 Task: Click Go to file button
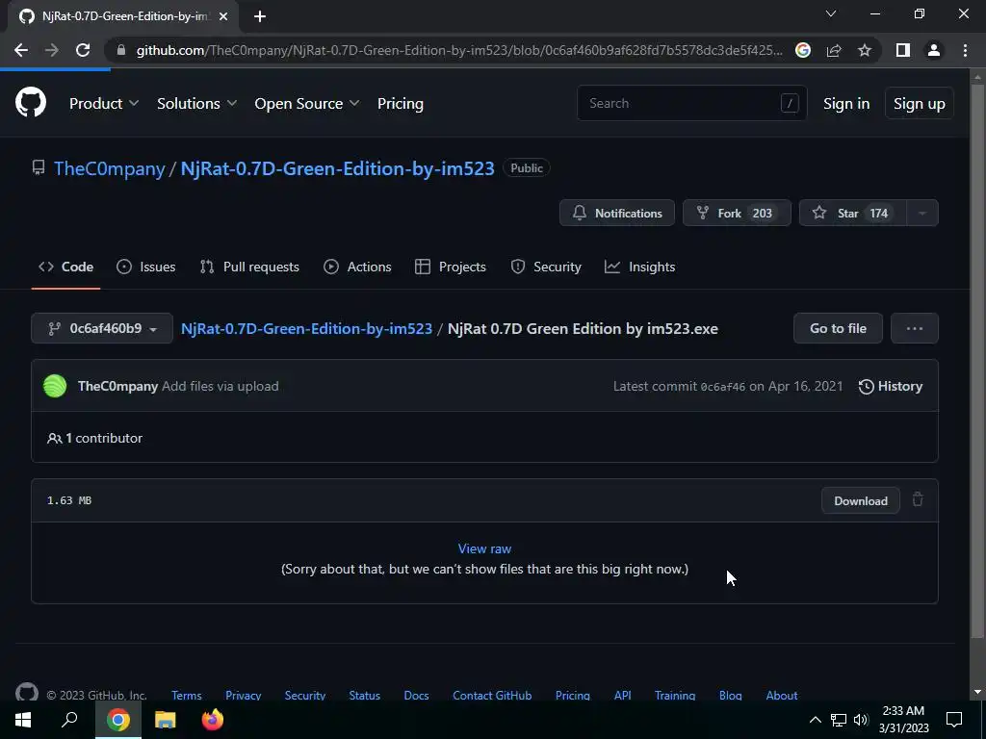pos(839,328)
